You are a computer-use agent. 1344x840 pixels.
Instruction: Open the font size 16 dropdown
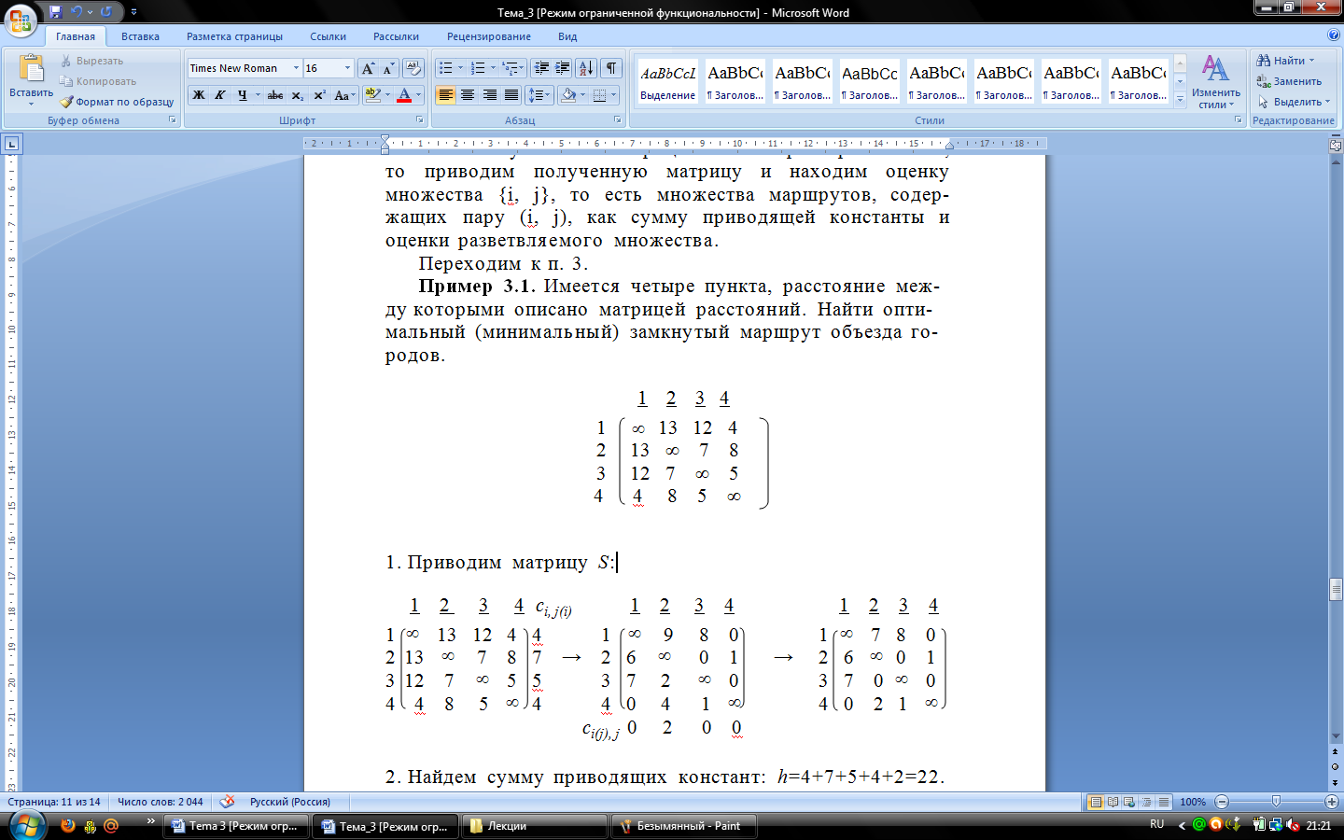tap(347, 68)
